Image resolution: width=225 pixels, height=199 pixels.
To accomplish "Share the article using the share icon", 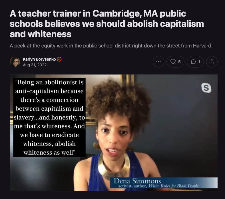I will click(x=212, y=62).
